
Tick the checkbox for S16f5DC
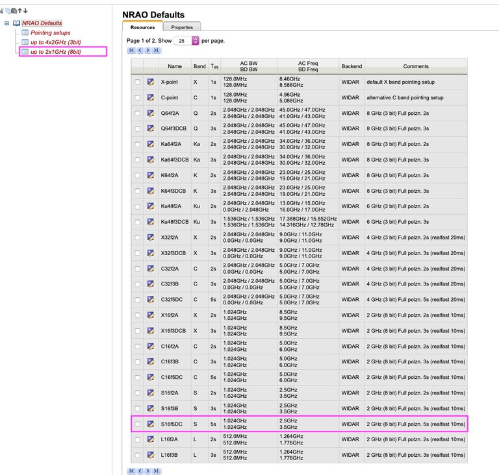pyautogui.click(x=137, y=424)
